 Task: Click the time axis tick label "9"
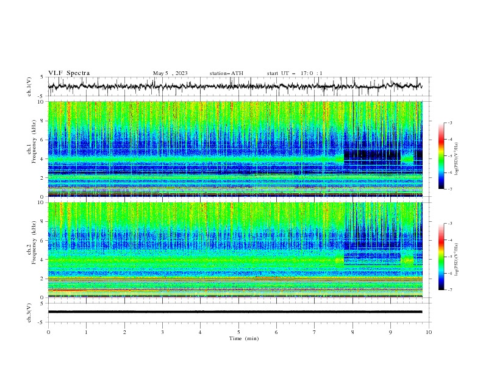point(390,332)
